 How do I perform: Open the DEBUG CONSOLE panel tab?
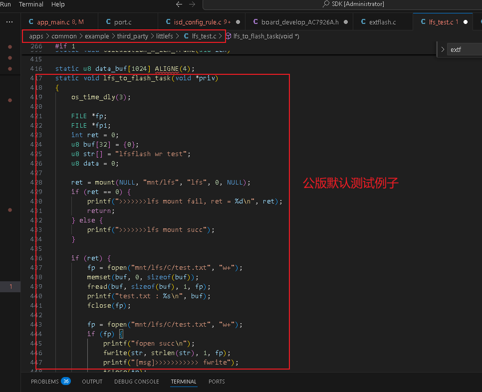tap(137, 381)
